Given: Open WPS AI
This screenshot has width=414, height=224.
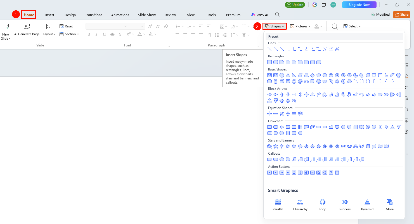Looking at the screenshot, I should (260, 15).
